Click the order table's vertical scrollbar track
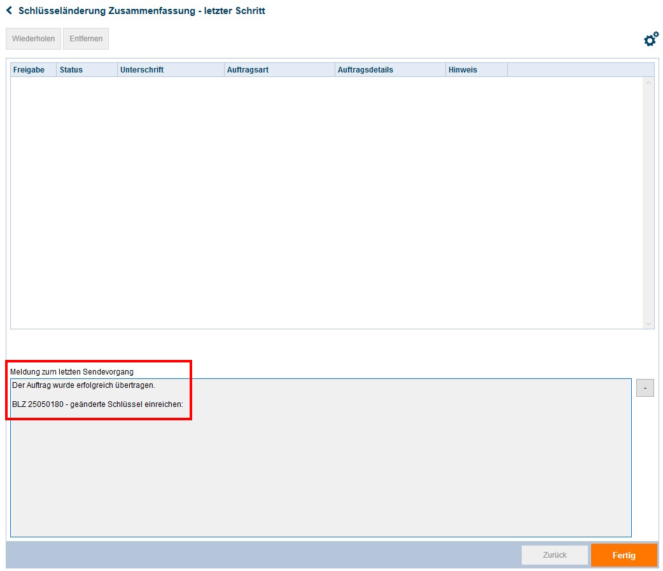Screen dimensions: 663x571 [x=648, y=203]
